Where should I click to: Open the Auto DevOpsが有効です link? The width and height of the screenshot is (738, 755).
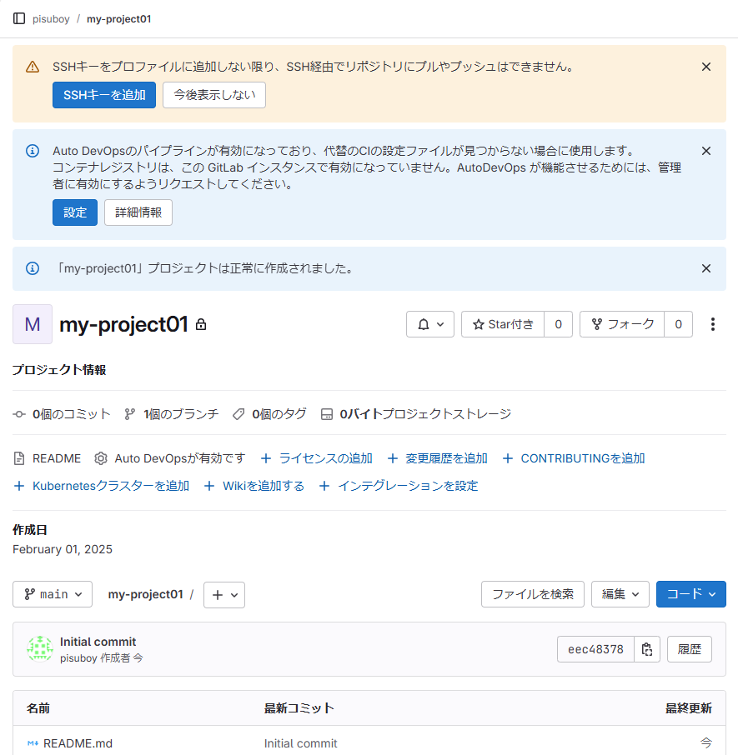coord(169,458)
